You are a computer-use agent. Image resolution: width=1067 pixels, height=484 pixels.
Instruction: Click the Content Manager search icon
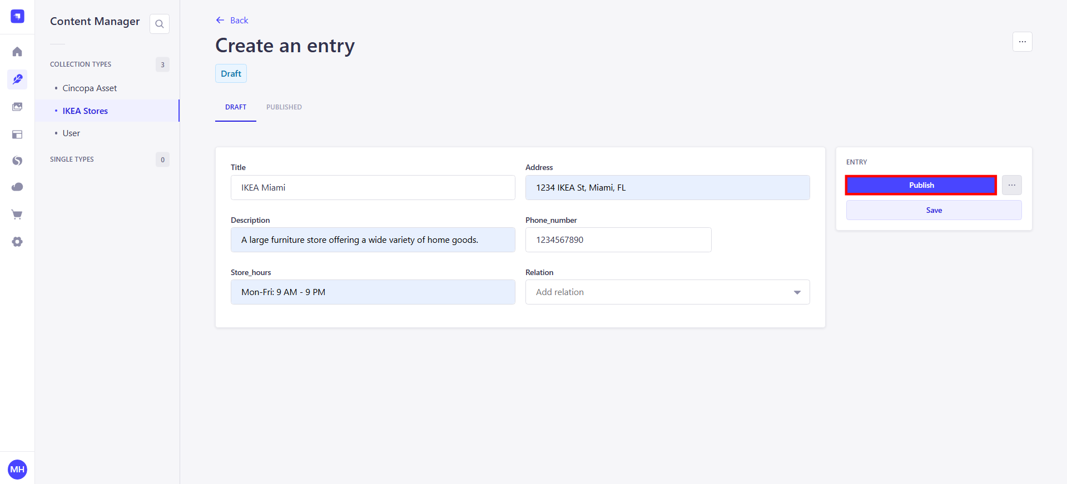coord(160,24)
